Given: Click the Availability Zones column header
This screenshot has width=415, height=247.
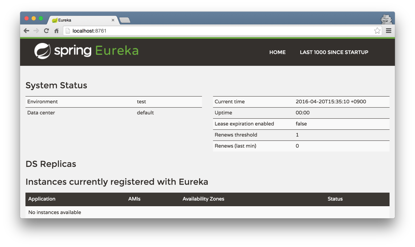Looking at the screenshot, I should tap(203, 199).
